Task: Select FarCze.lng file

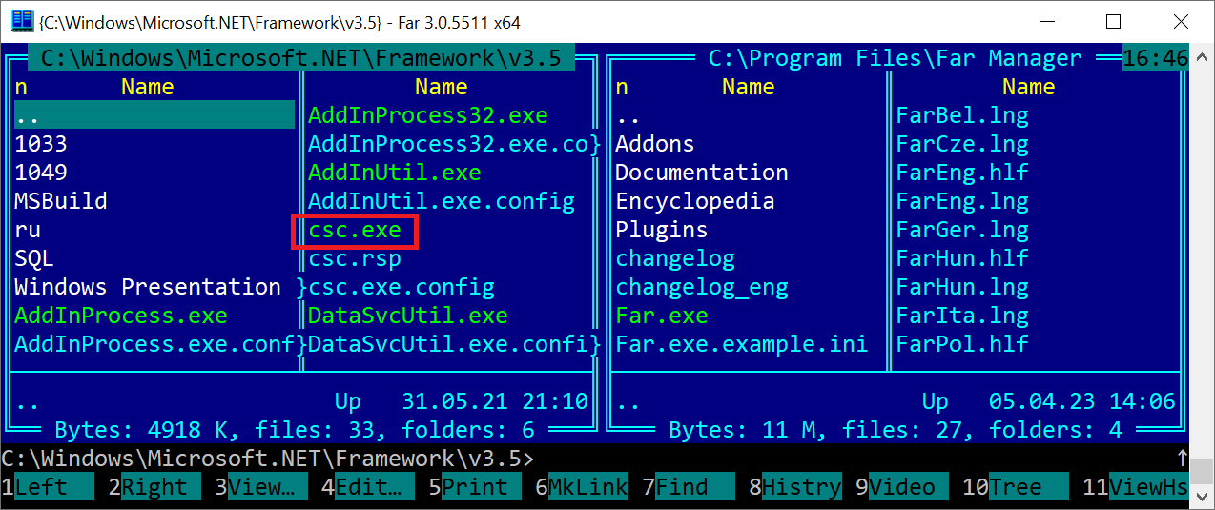Action: click(x=962, y=144)
